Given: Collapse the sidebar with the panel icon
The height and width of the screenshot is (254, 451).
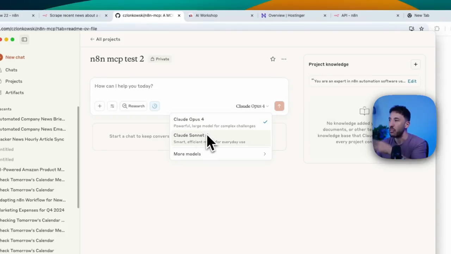Looking at the screenshot, I should 24,40.
